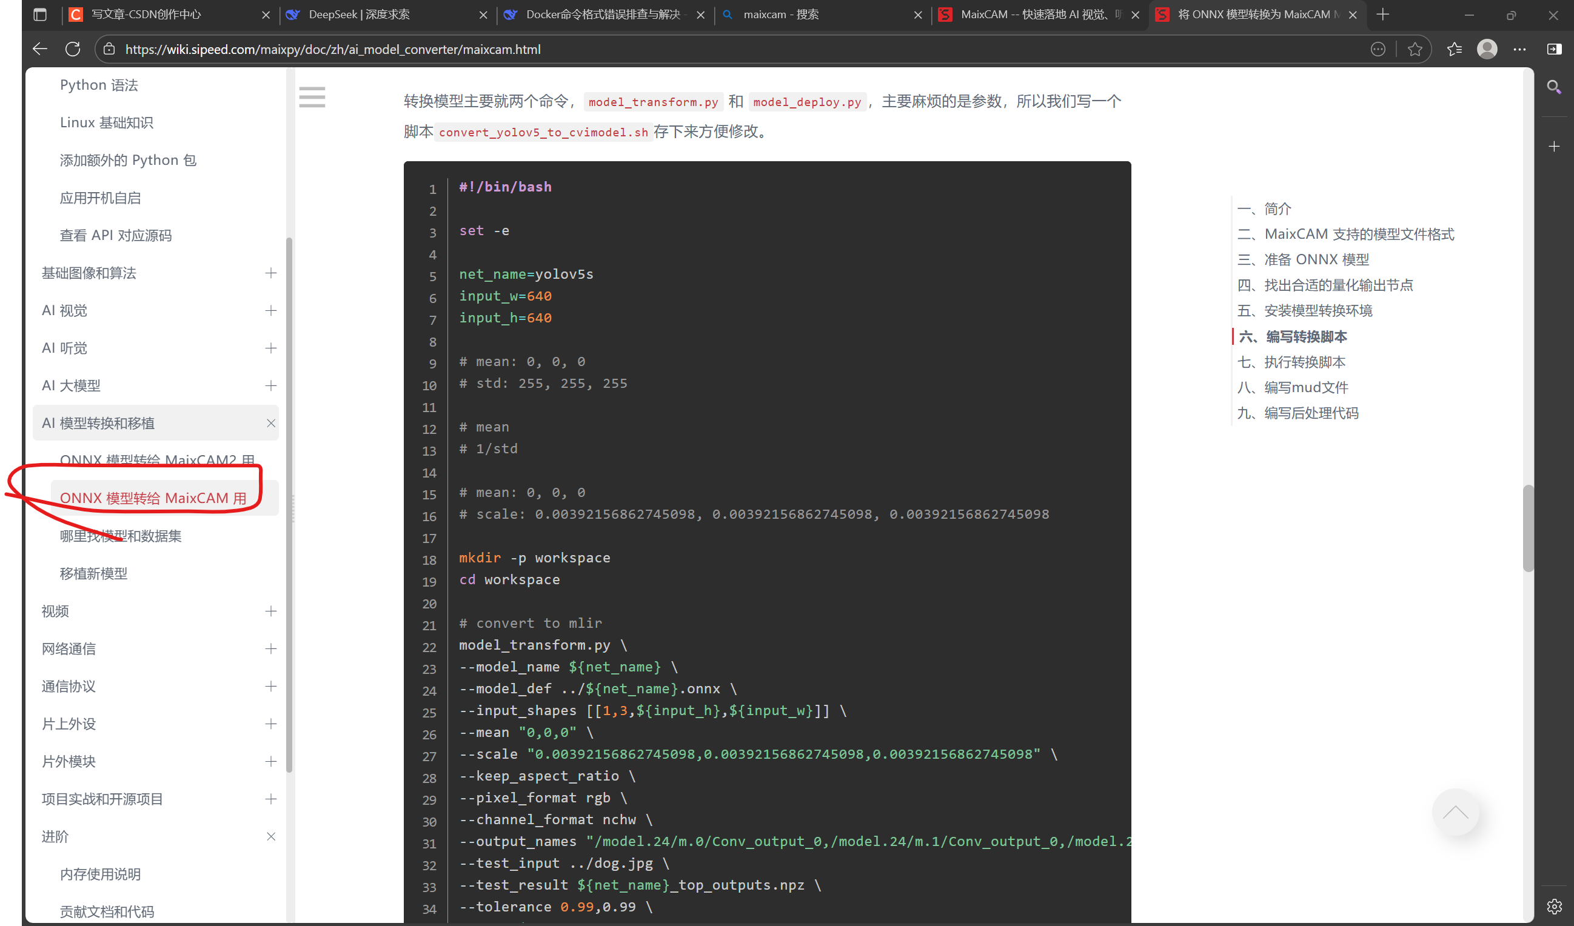Refresh the current page
The image size is (1574, 926).
pos(73,49)
